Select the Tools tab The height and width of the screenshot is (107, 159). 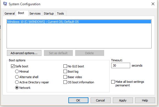(60, 13)
